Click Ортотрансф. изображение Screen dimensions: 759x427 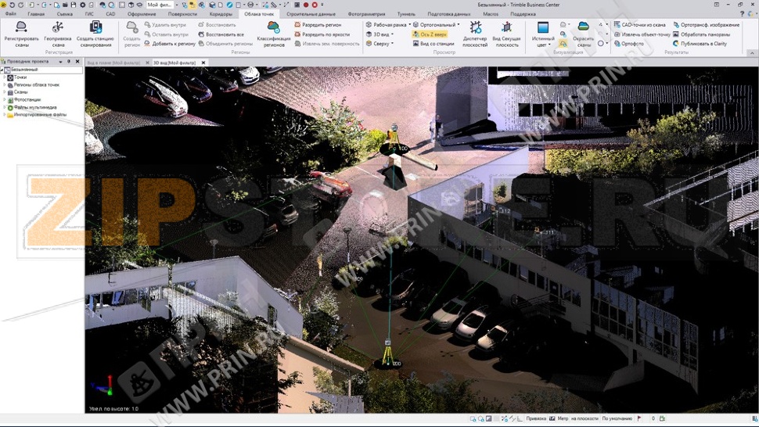pyautogui.click(x=707, y=25)
